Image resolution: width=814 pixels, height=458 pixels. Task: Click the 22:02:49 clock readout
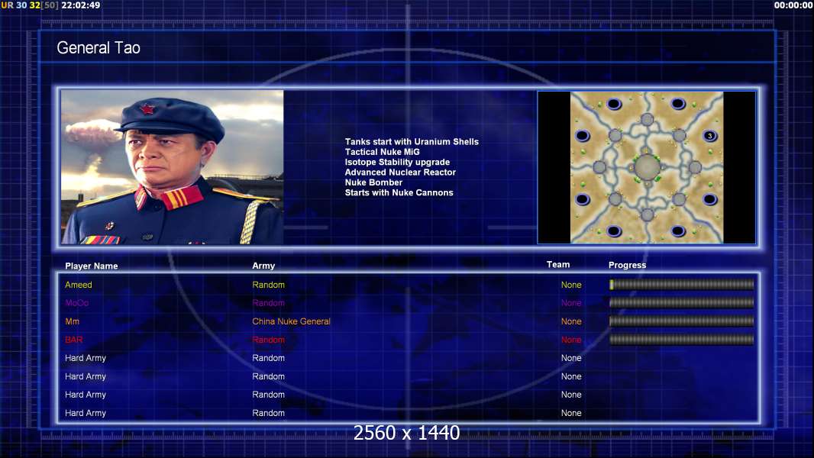point(81,5)
